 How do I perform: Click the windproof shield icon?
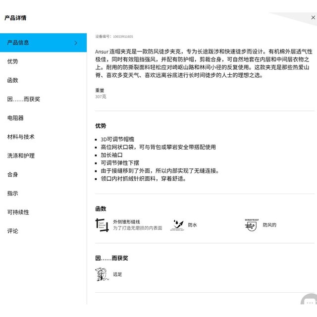[251, 225]
